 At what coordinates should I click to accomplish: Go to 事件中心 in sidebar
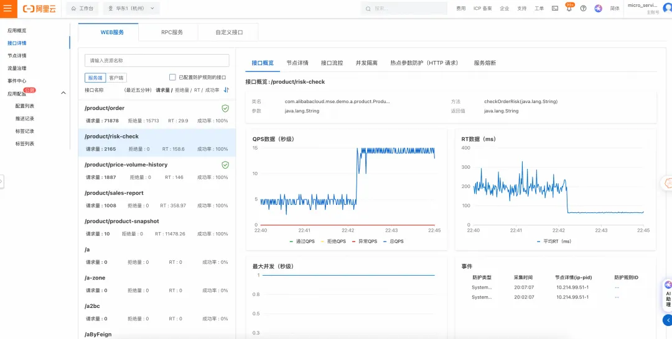pyautogui.click(x=17, y=81)
